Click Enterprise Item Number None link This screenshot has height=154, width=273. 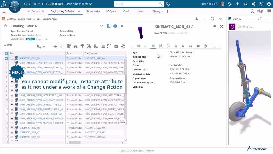tap(39, 35)
